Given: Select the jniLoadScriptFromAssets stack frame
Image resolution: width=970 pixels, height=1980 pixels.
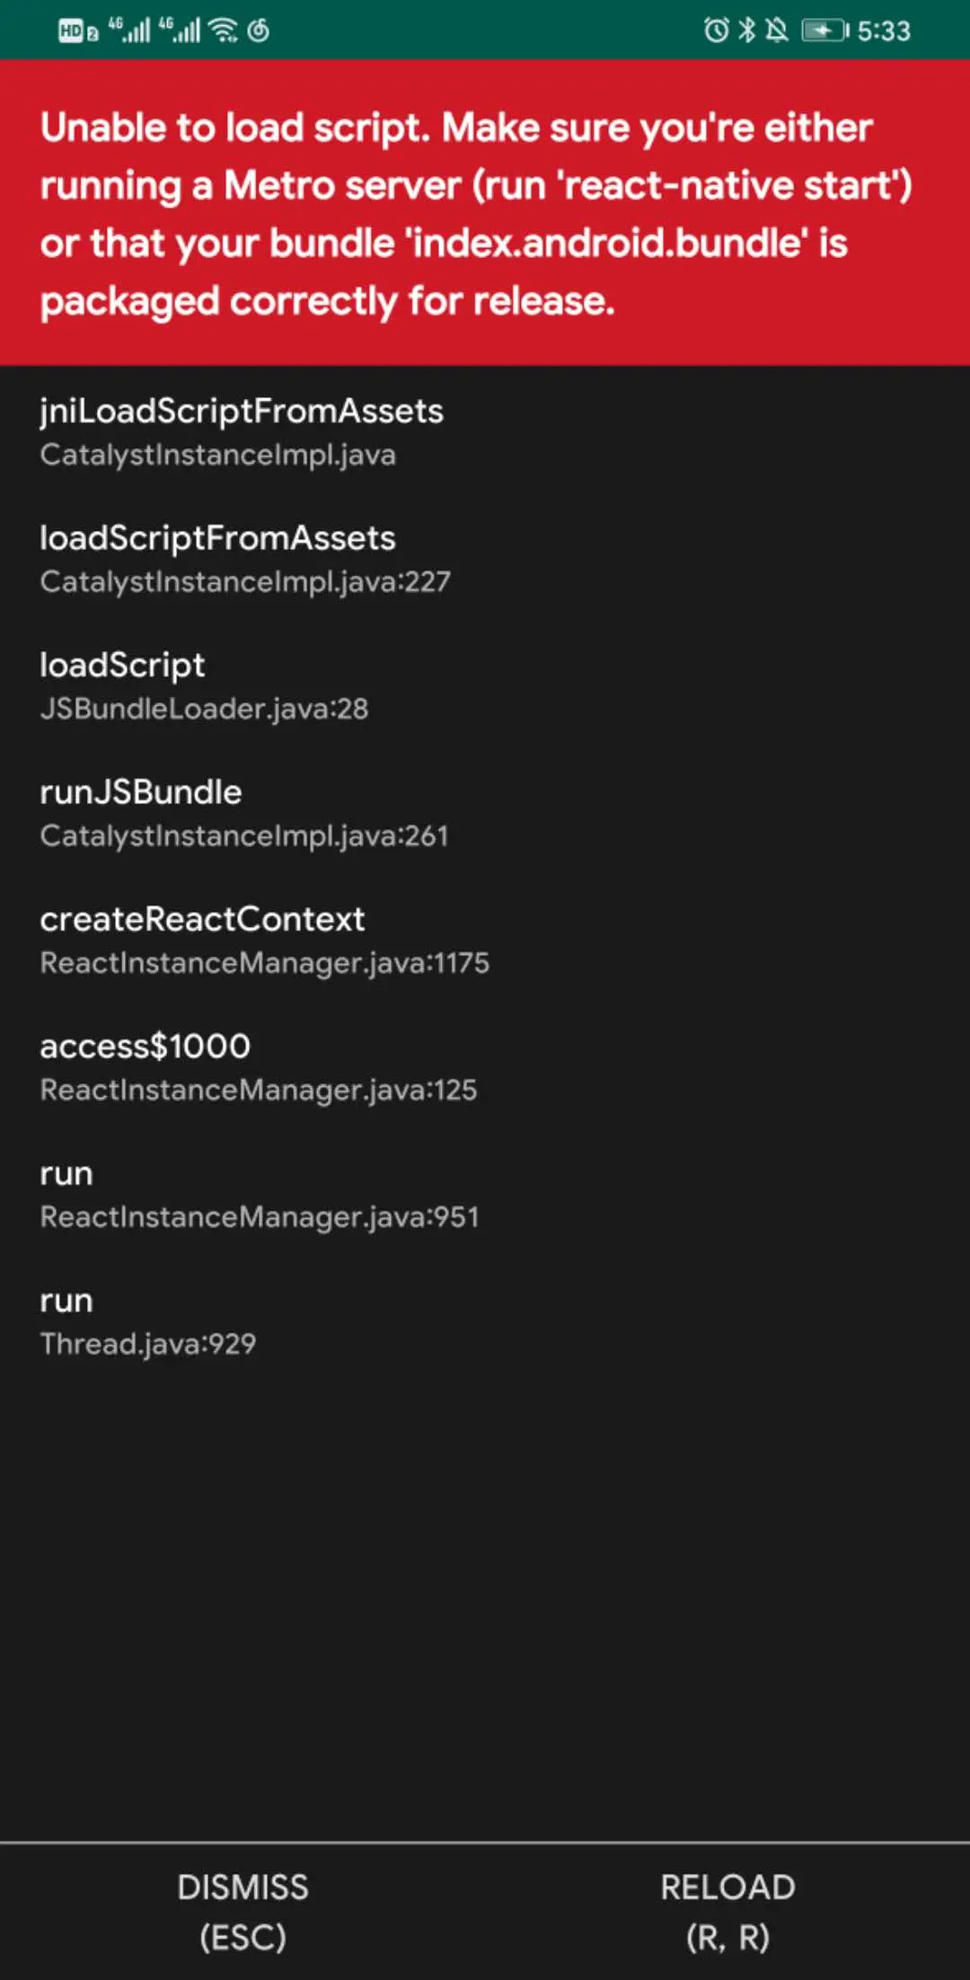Looking at the screenshot, I should point(485,431).
